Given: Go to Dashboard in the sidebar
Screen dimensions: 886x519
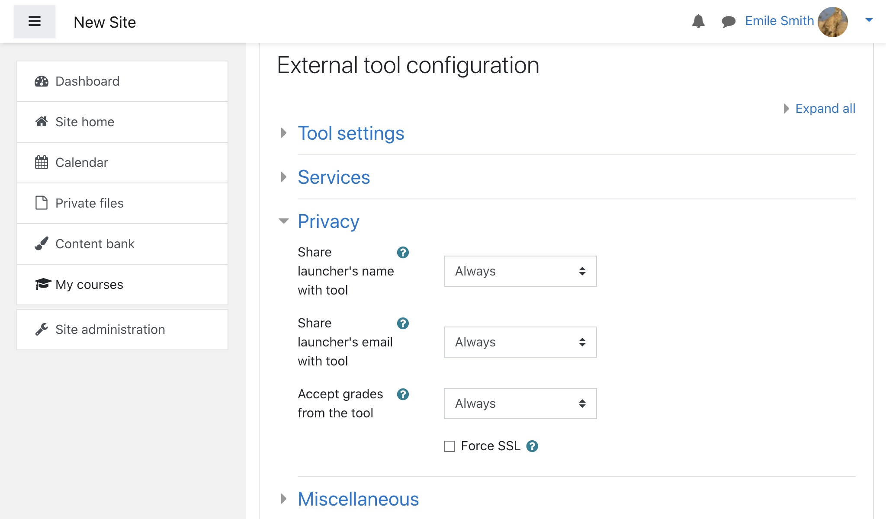Looking at the screenshot, I should pos(87,81).
